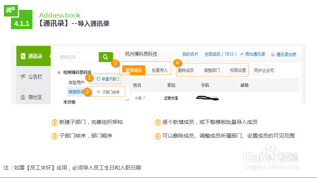Click the 导出通讯录 link
The image size is (317, 178).
click(x=255, y=54)
